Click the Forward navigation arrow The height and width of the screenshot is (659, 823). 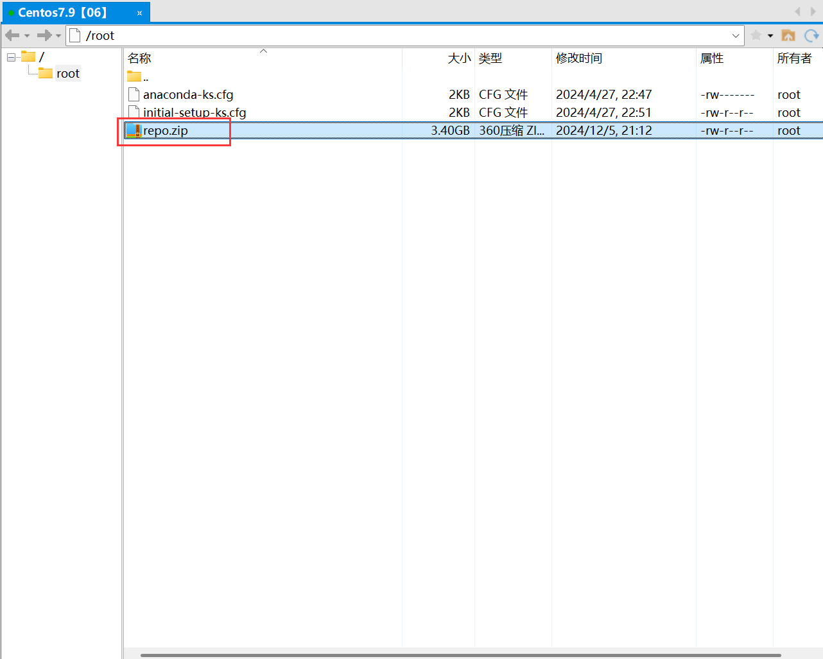(x=44, y=35)
